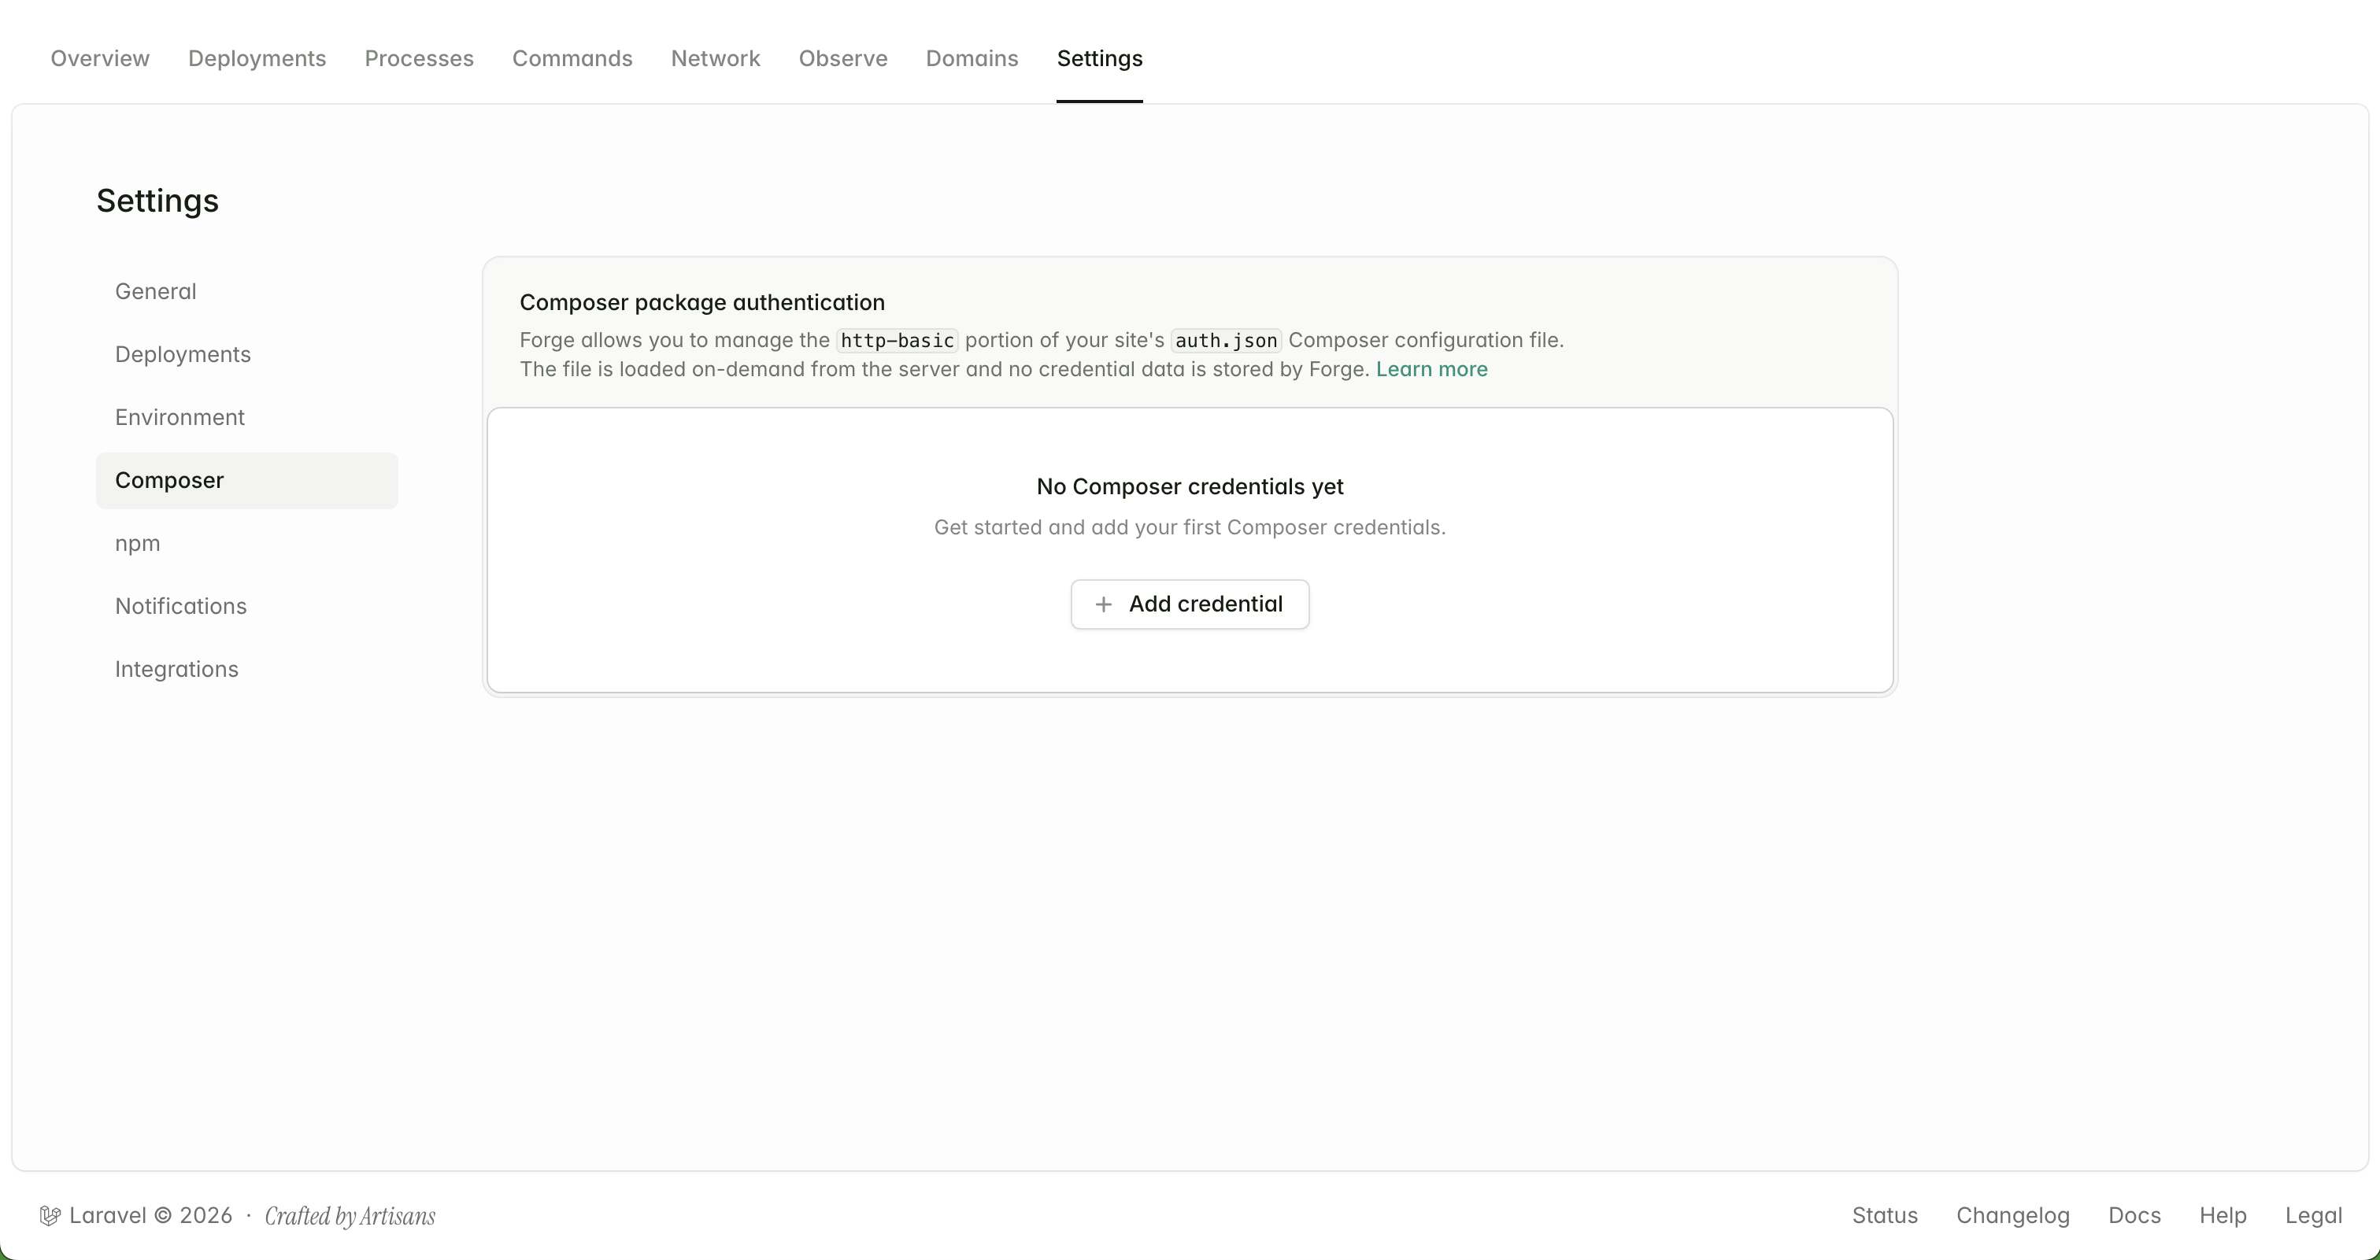
Task: Open the Help footer link
Action: (x=2223, y=1216)
